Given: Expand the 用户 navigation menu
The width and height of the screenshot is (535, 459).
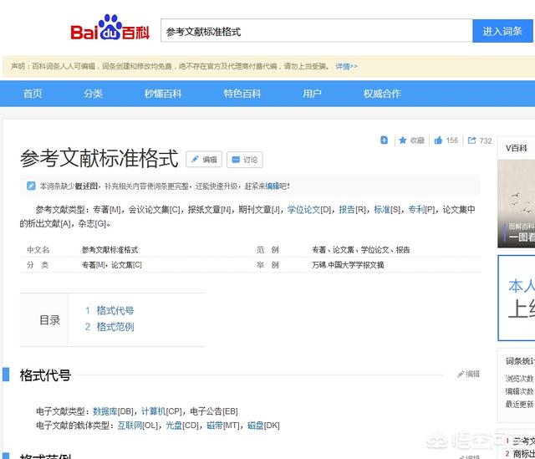Looking at the screenshot, I should [312, 94].
